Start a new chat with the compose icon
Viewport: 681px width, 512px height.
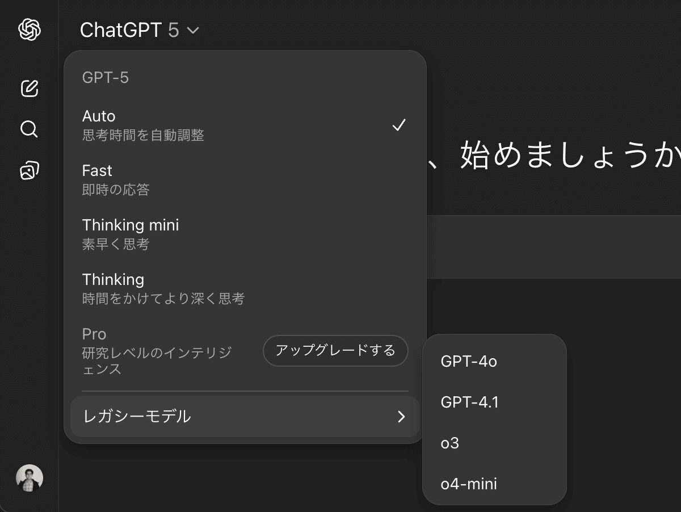pos(30,89)
